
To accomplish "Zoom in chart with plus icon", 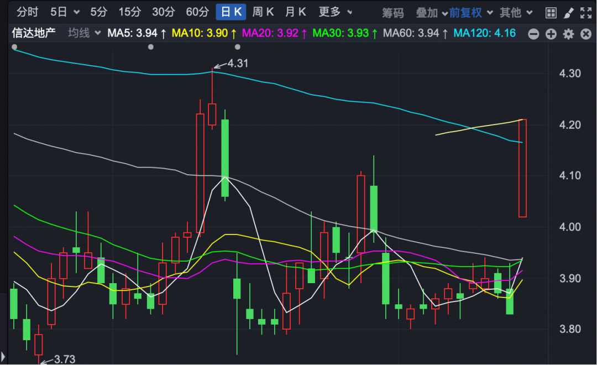I will [551, 34].
